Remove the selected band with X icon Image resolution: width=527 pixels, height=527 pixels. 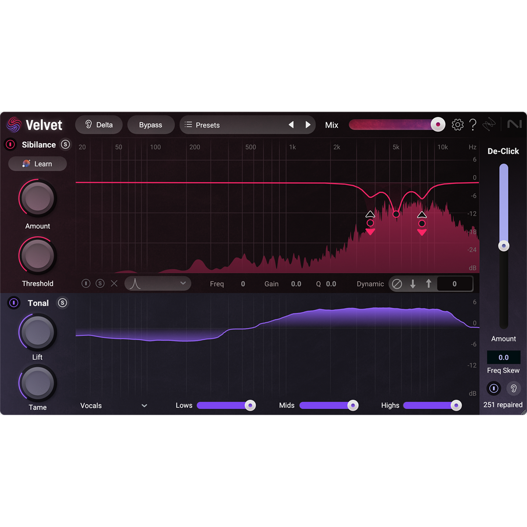[x=114, y=284]
